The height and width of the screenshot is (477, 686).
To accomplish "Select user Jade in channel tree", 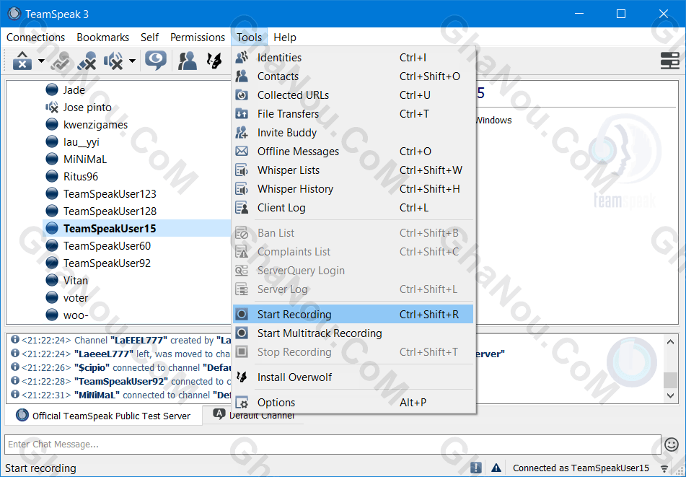I will click(74, 89).
